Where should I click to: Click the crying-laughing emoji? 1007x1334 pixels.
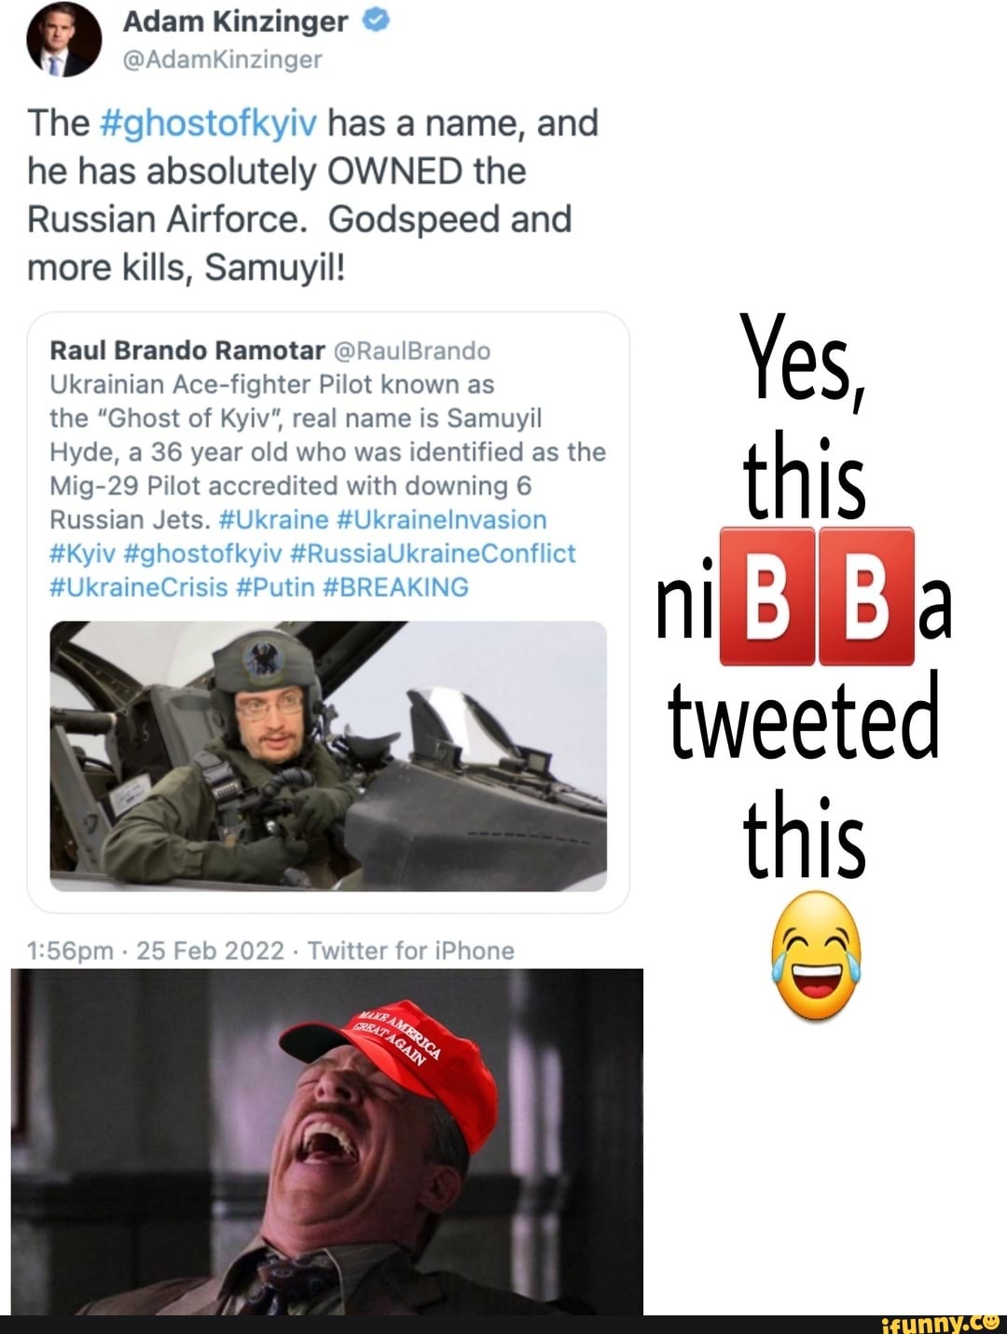pos(816,955)
